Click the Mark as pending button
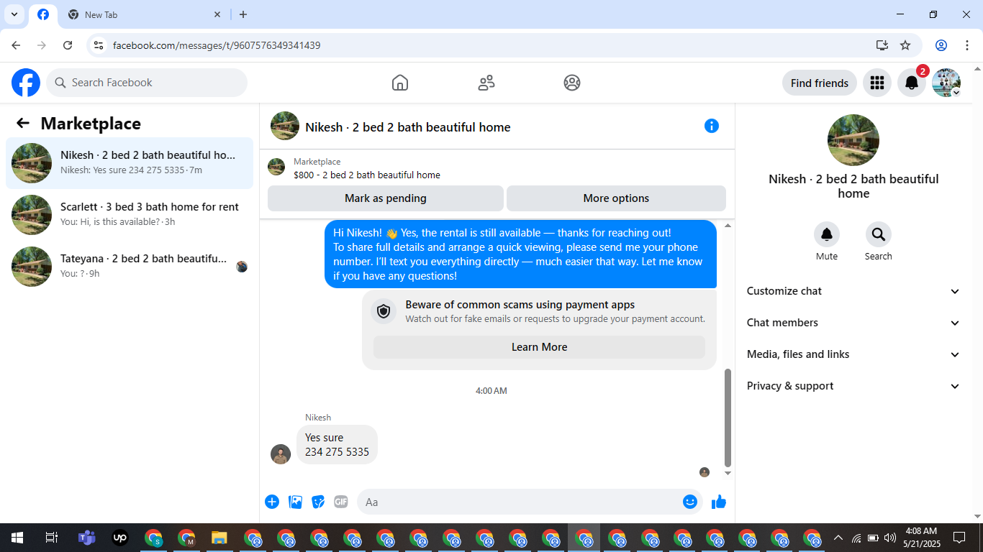Image resolution: width=983 pixels, height=552 pixels. point(386,198)
